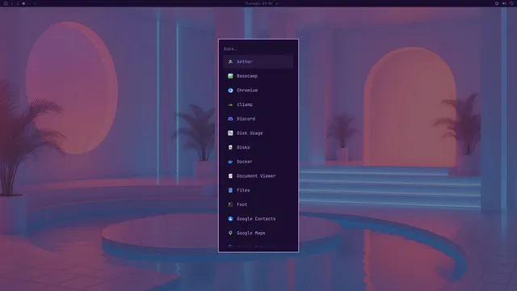The image size is (517, 291).
Task: Open the Google Contacts icon
Action: tap(230, 219)
